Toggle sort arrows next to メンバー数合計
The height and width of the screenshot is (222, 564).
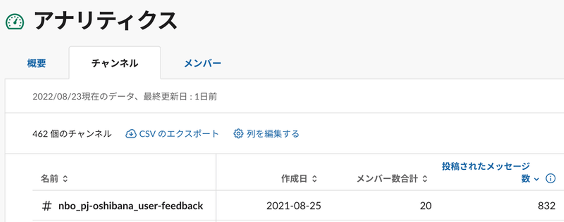coord(425,179)
